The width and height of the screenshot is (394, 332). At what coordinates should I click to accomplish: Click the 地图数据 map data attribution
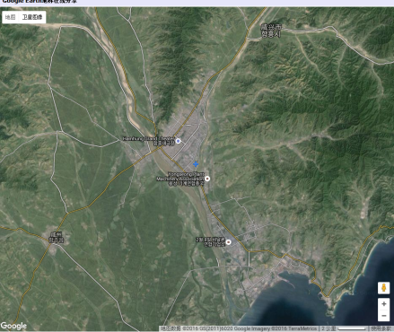[x=171, y=328]
